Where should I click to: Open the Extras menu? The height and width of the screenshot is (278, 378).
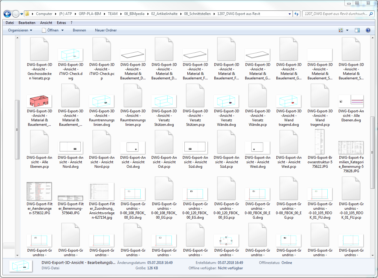point(61,22)
